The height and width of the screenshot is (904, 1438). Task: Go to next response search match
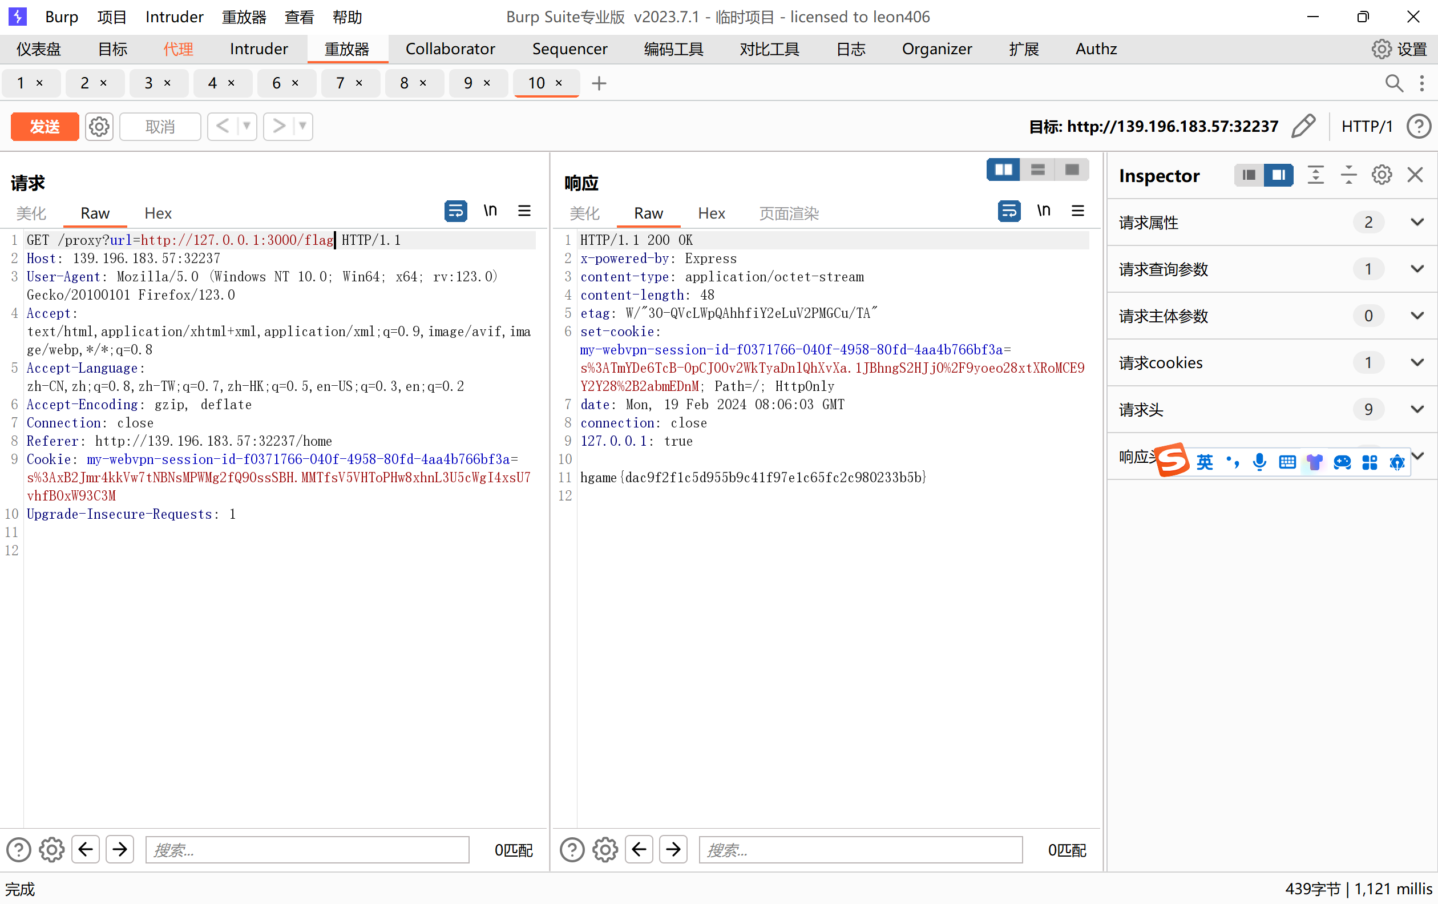point(673,849)
